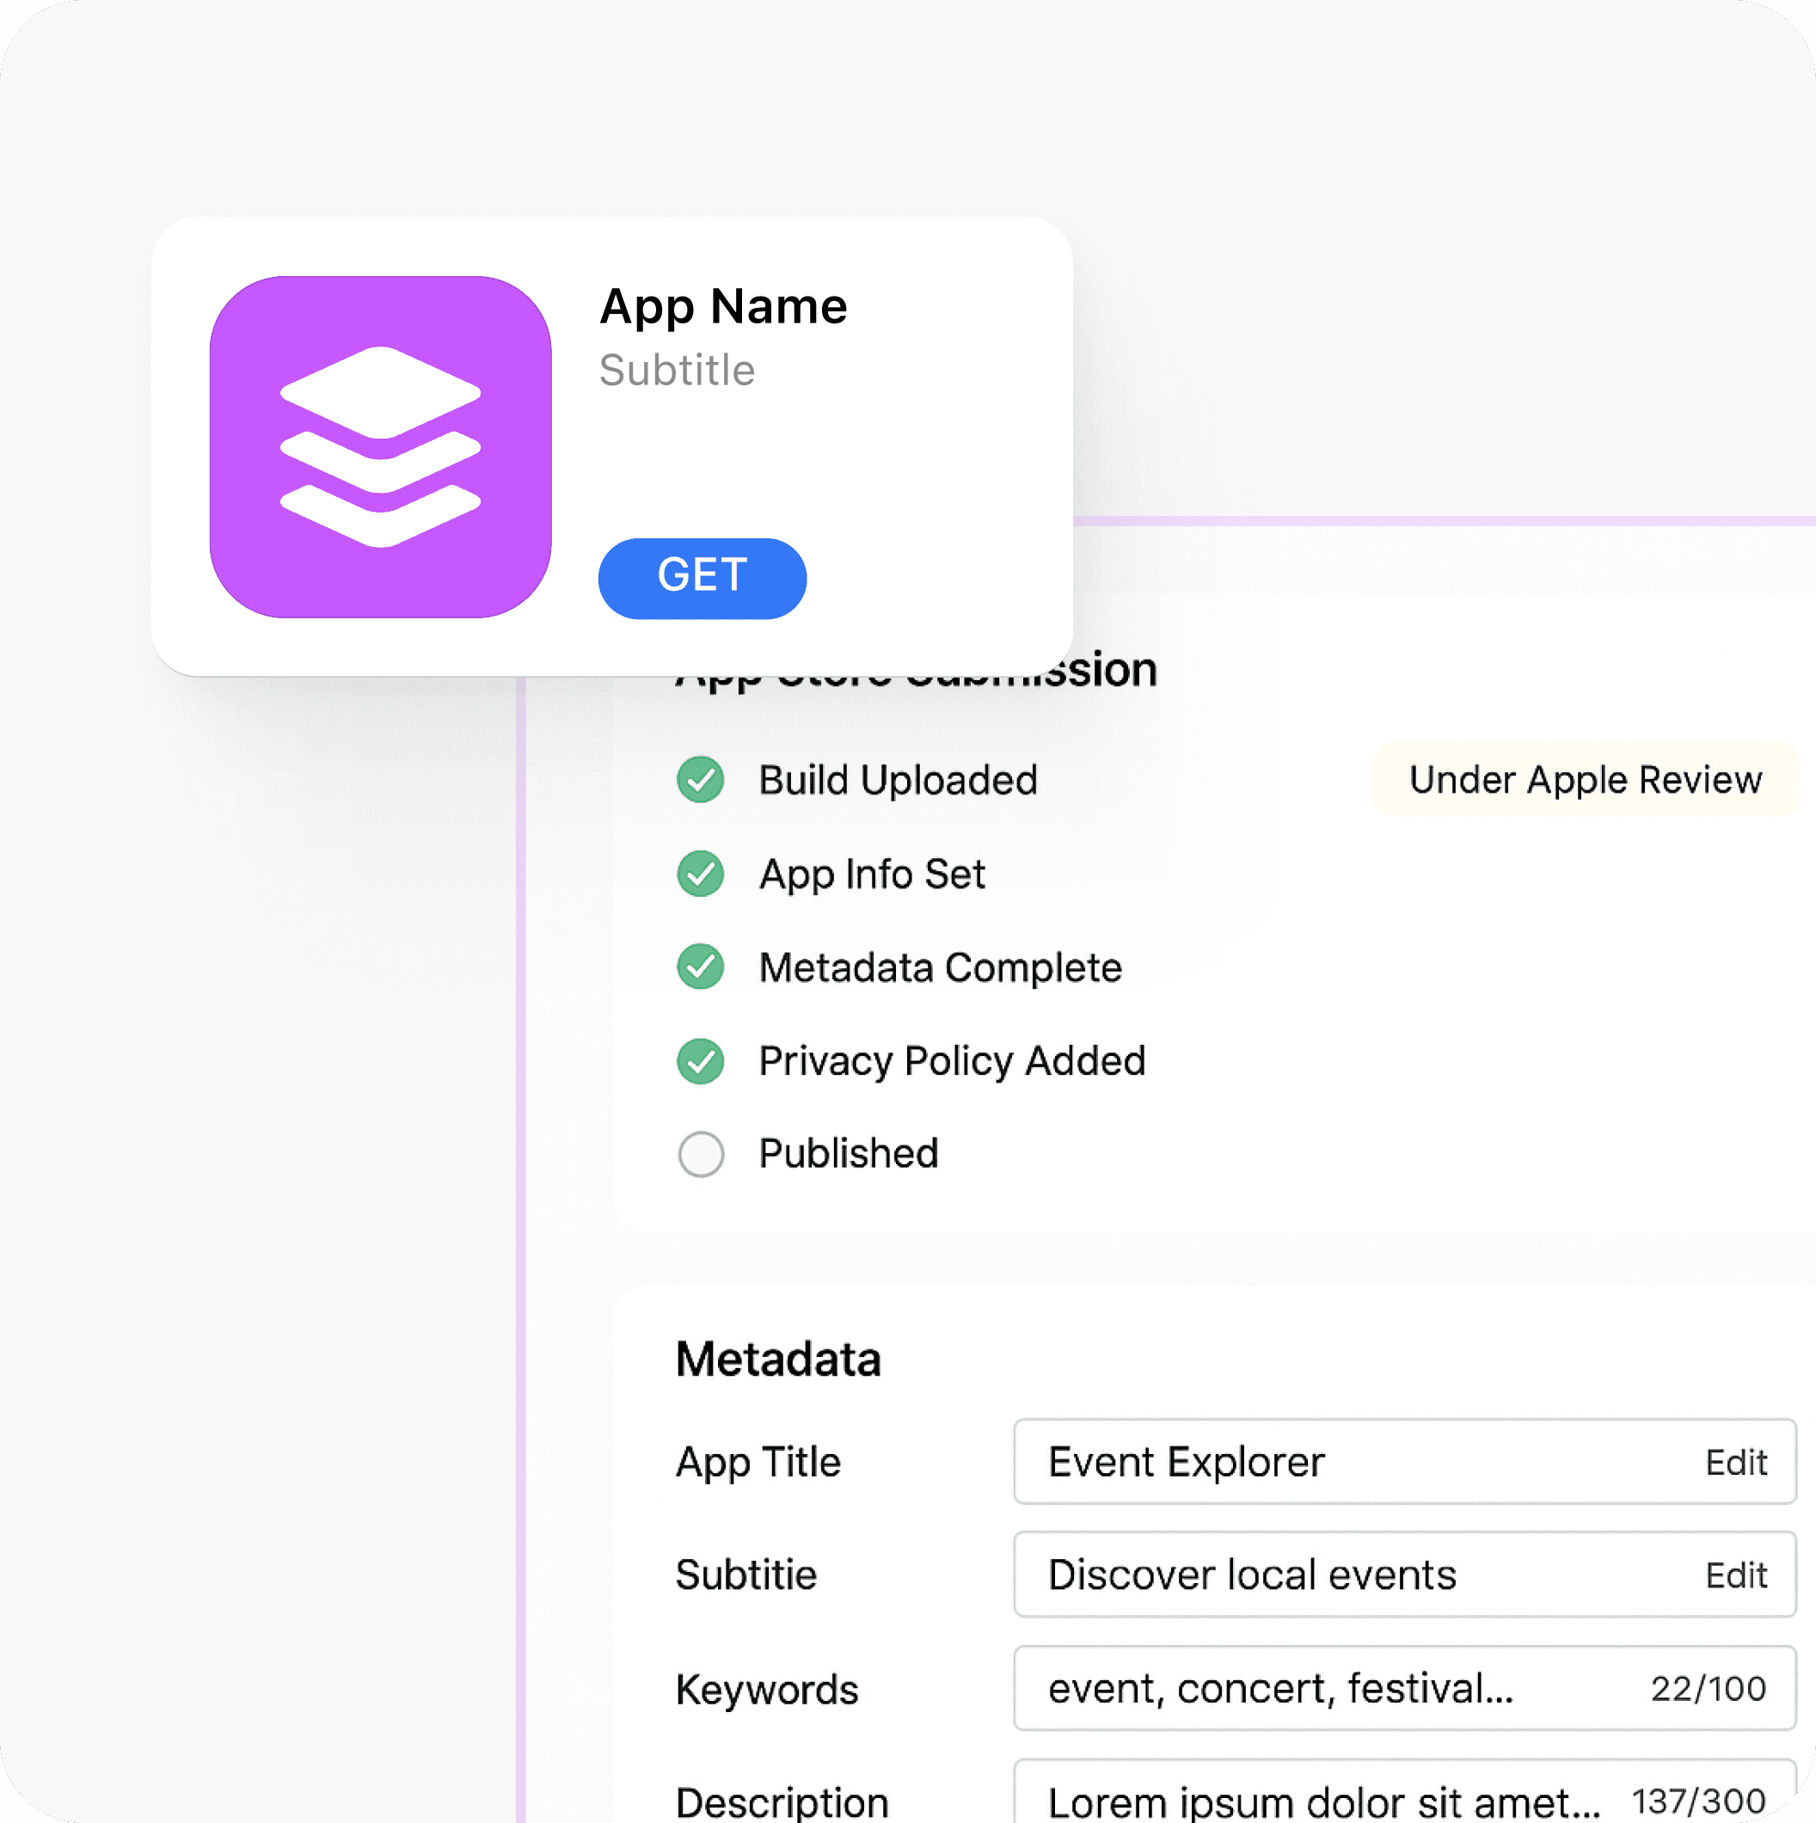Click the Build Uploaded green checkmark
Viewport: 1816px width, 1823px height.
[700, 780]
